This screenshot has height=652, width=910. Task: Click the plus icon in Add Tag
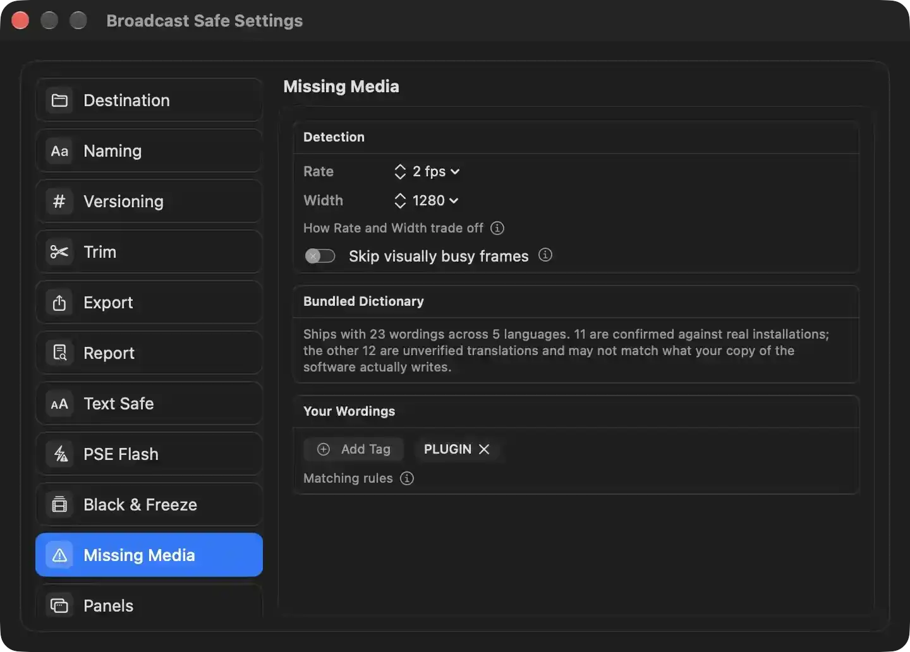[324, 449]
